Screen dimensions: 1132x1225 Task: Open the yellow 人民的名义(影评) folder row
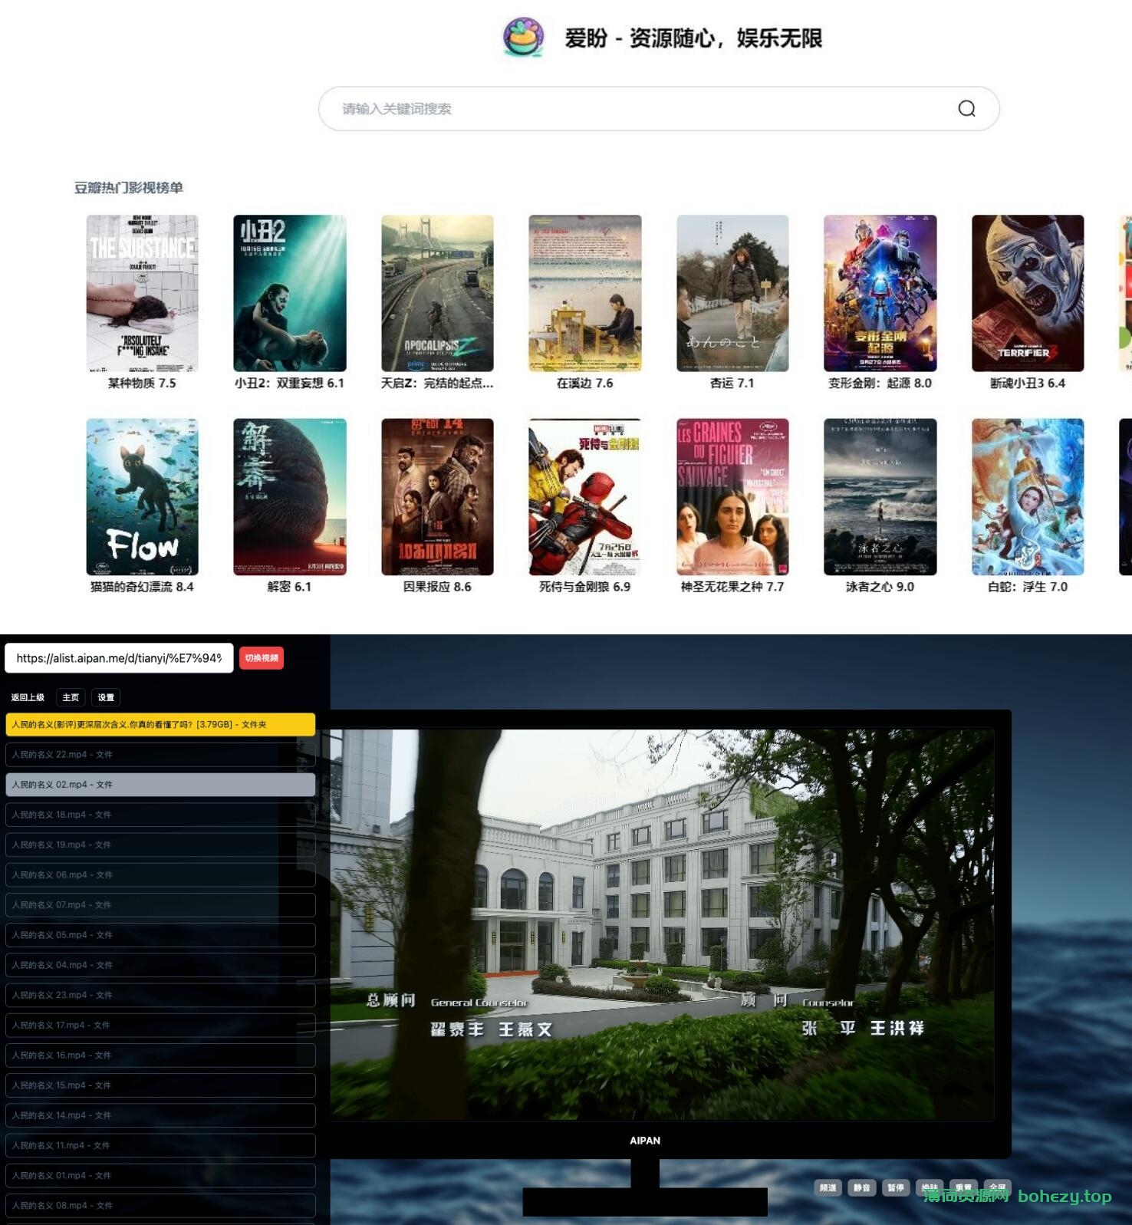160,724
